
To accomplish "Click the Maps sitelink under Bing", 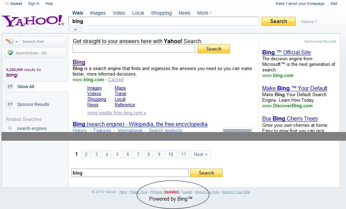I will coord(120,88).
